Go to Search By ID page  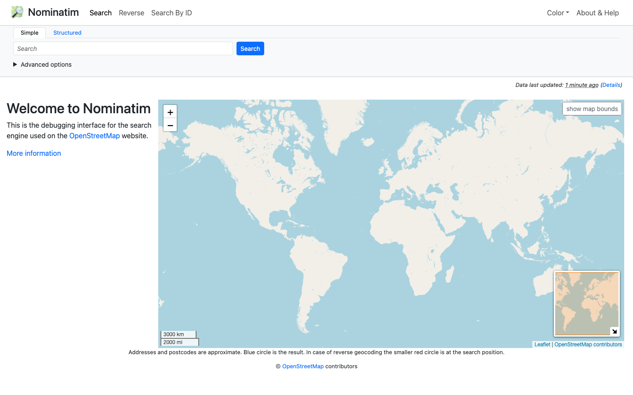tap(171, 13)
